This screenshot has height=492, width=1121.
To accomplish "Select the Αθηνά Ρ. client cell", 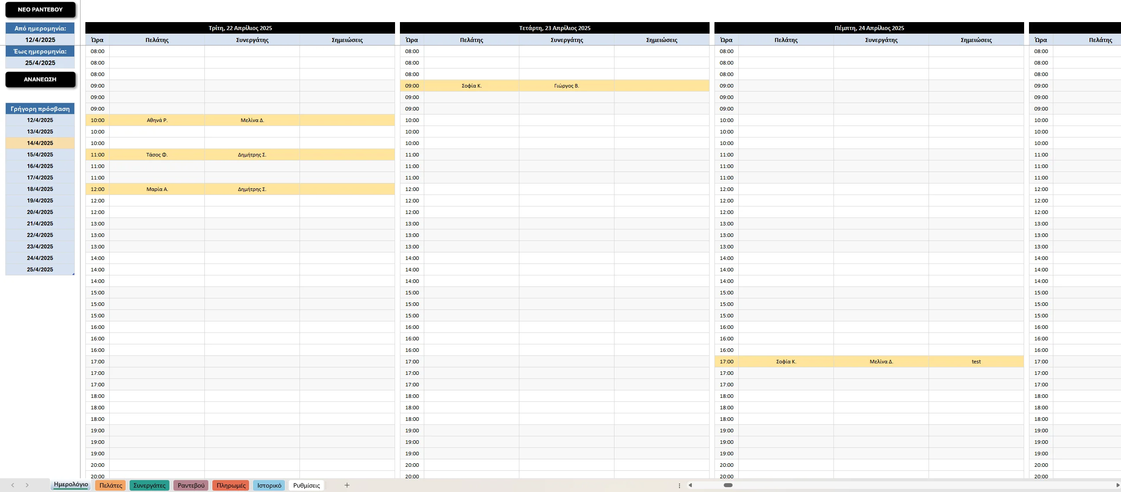I will (x=157, y=120).
